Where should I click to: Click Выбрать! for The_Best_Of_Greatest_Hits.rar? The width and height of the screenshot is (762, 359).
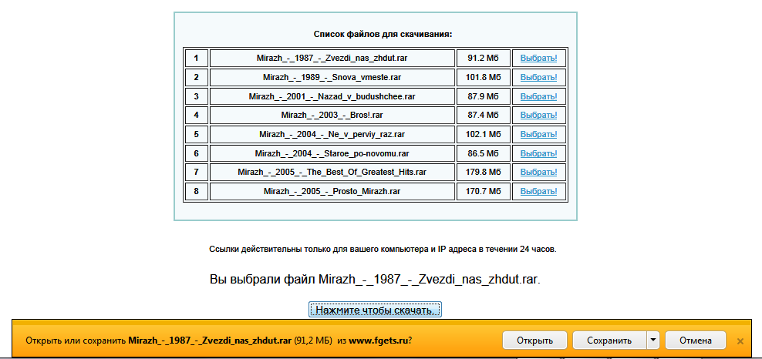(538, 172)
